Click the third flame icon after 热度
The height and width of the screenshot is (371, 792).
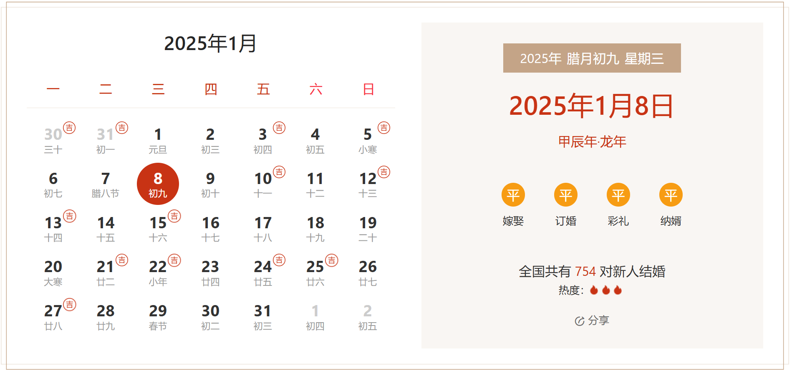pyautogui.click(x=618, y=290)
